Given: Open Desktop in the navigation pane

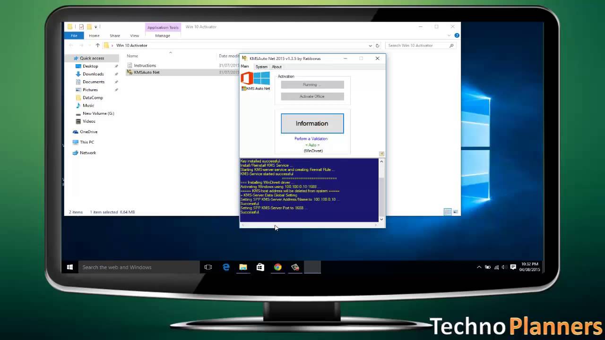Looking at the screenshot, I should click(x=90, y=66).
